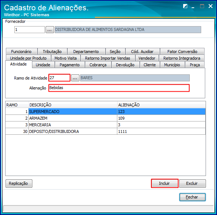Click the Excluir button

tap(192, 183)
